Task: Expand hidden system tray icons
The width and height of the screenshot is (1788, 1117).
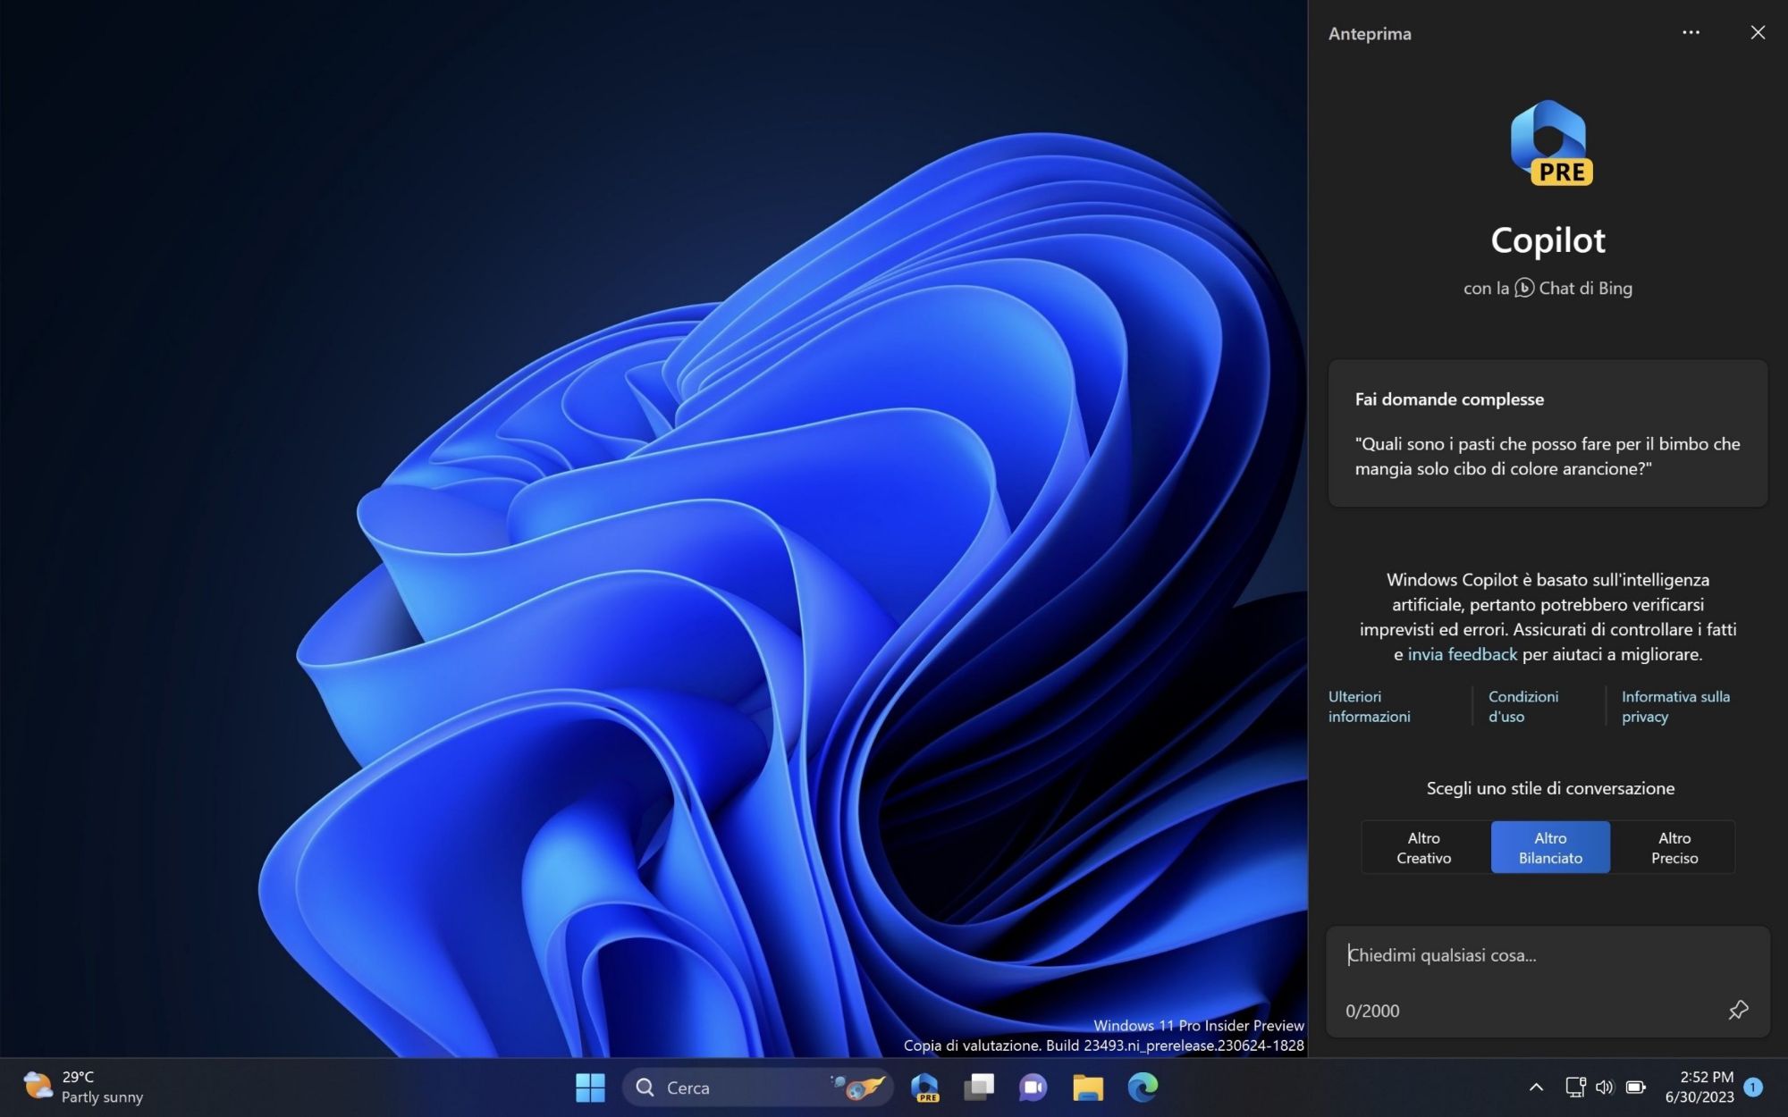Action: (x=1536, y=1087)
